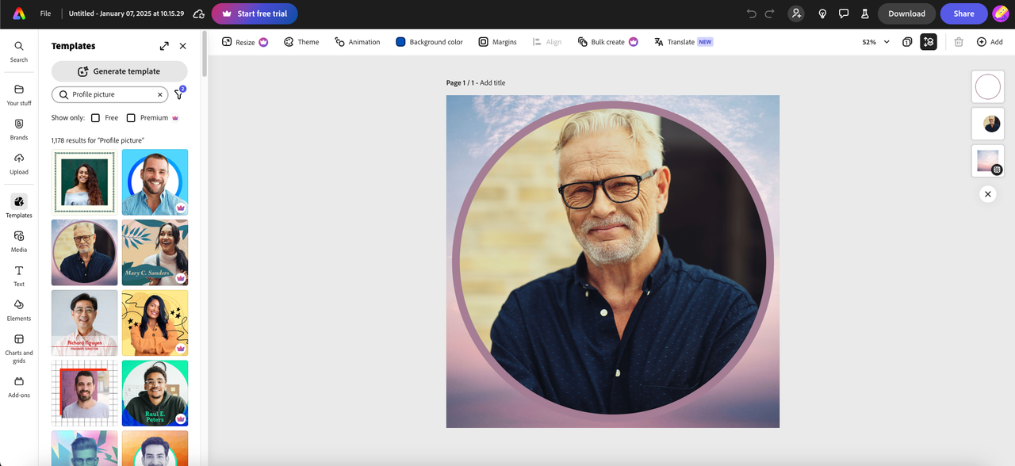Open Search in the left sidebar
This screenshot has width=1015, height=466.
19,52
